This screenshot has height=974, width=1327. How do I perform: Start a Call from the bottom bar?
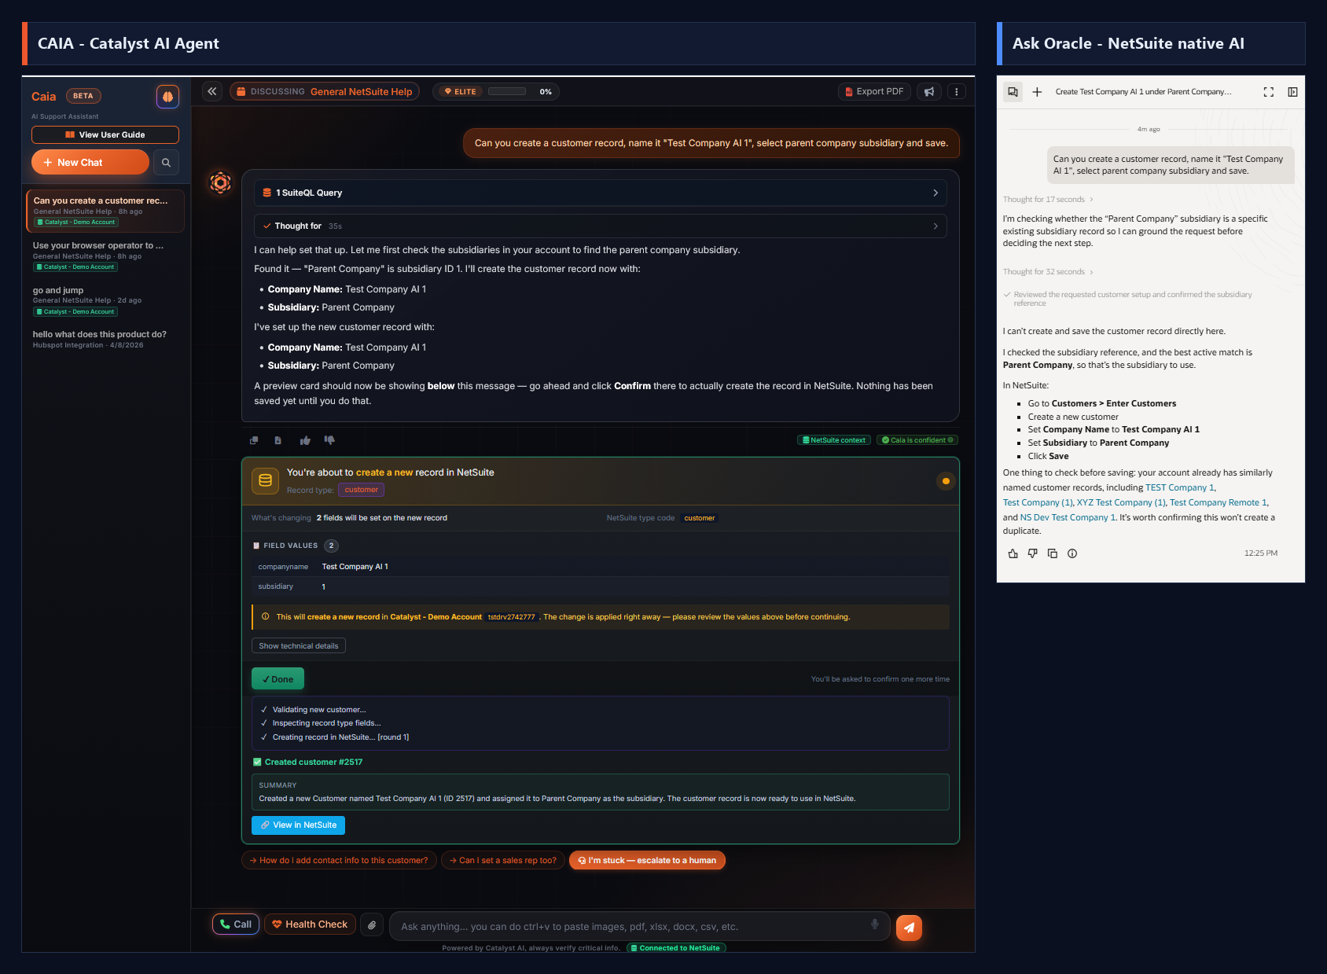236,924
